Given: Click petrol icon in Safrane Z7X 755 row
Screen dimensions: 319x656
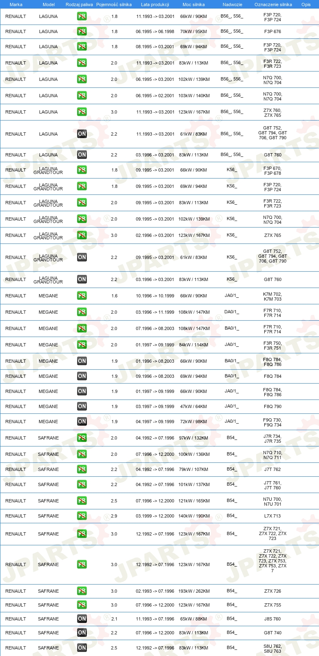Looking at the screenshot, I should [82, 605].
